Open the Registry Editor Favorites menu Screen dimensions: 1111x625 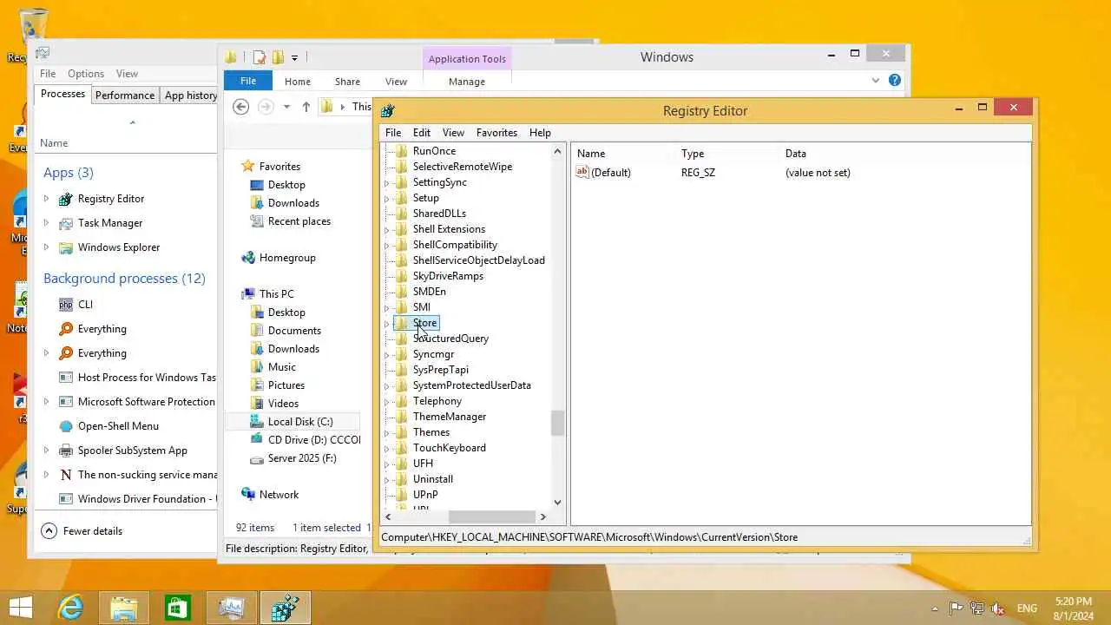pos(496,133)
